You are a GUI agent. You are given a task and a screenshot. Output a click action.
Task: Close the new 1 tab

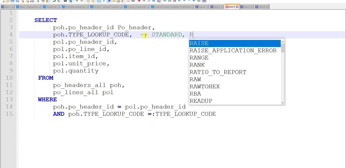click(x=14, y=7)
